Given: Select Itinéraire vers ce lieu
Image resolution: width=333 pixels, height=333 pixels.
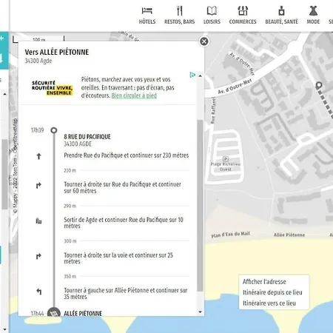Looking at the screenshot, I should pyautogui.click(x=269, y=303).
